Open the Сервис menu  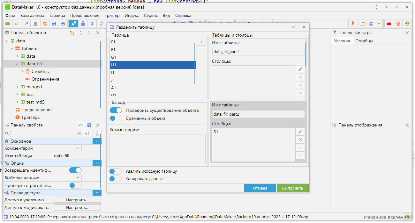tap(151, 15)
